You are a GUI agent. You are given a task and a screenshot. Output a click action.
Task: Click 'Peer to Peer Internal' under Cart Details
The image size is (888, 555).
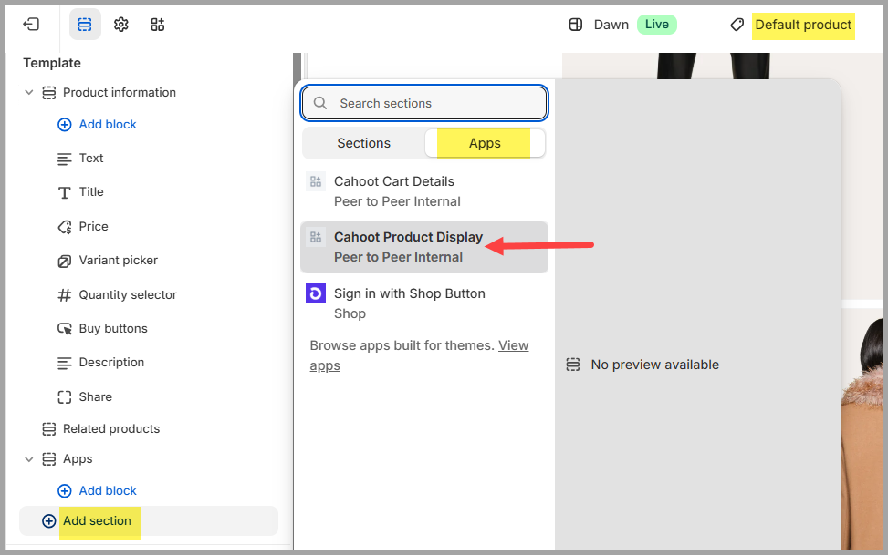click(x=397, y=201)
